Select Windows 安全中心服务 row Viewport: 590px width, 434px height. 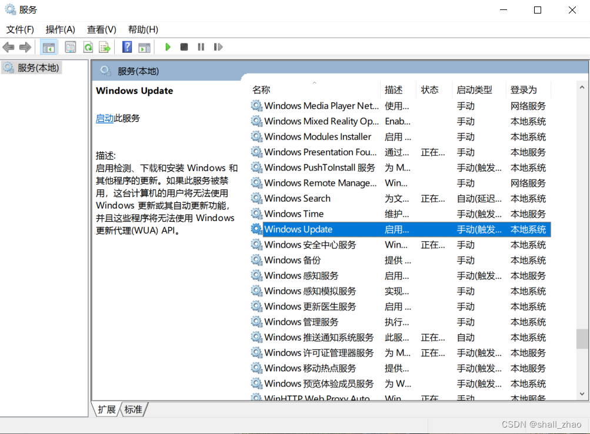point(401,245)
